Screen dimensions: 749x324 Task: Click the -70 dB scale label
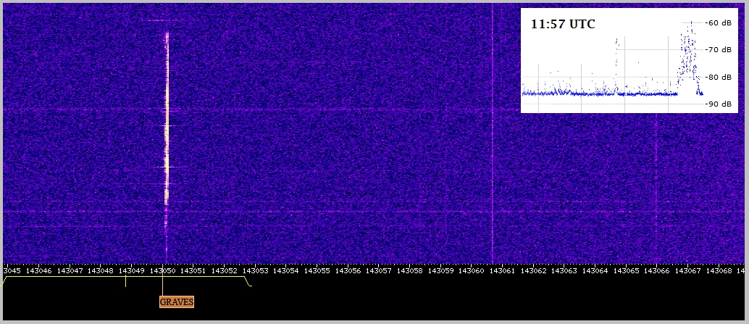[x=719, y=50]
